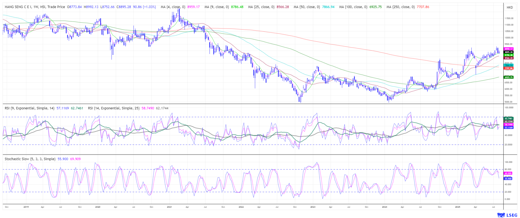Click the dark green 6925.75 price tag
This screenshot has width=520, height=218.
coord(508,77)
